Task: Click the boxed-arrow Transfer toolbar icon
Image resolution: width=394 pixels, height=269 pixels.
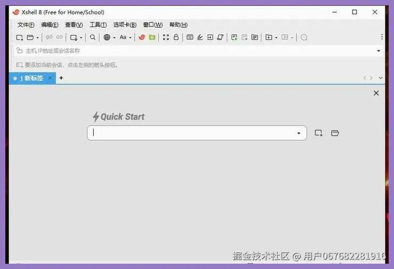Action: (210, 37)
